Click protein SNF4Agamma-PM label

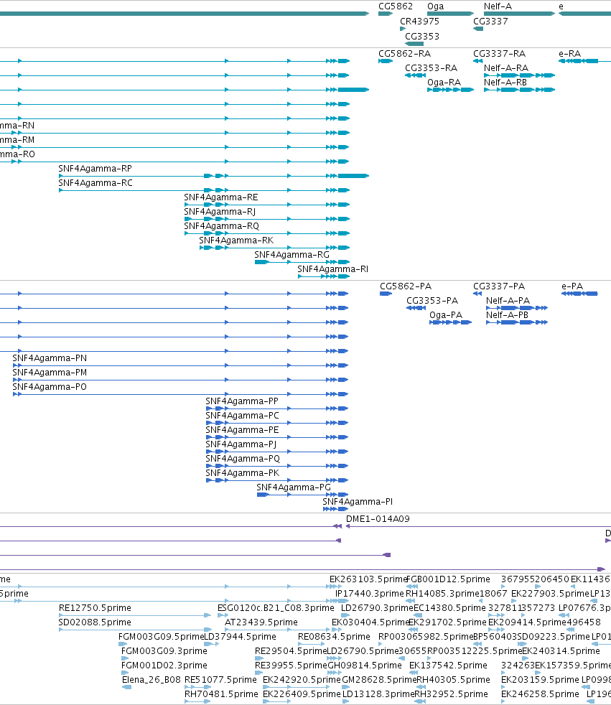point(50,373)
